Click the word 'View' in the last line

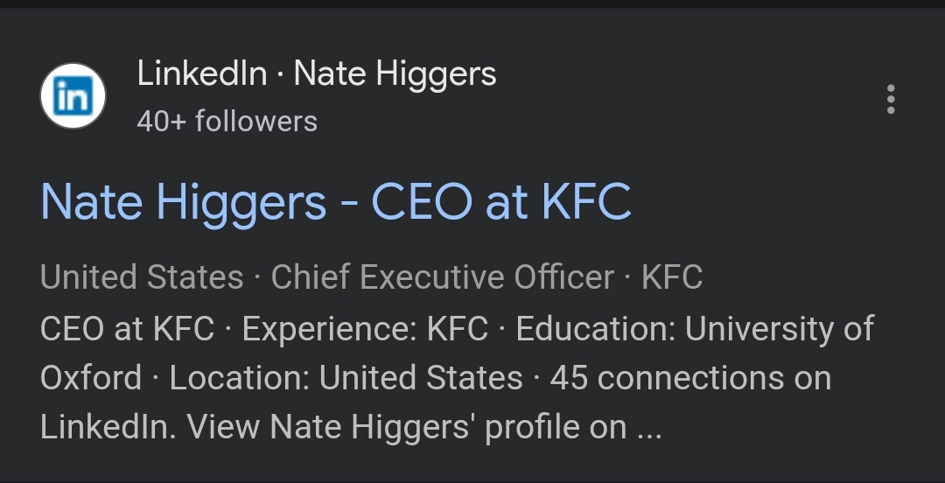click(223, 427)
